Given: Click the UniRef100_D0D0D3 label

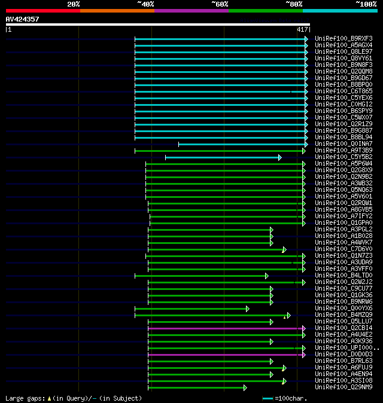Looking at the screenshot, I should coord(344,354).
